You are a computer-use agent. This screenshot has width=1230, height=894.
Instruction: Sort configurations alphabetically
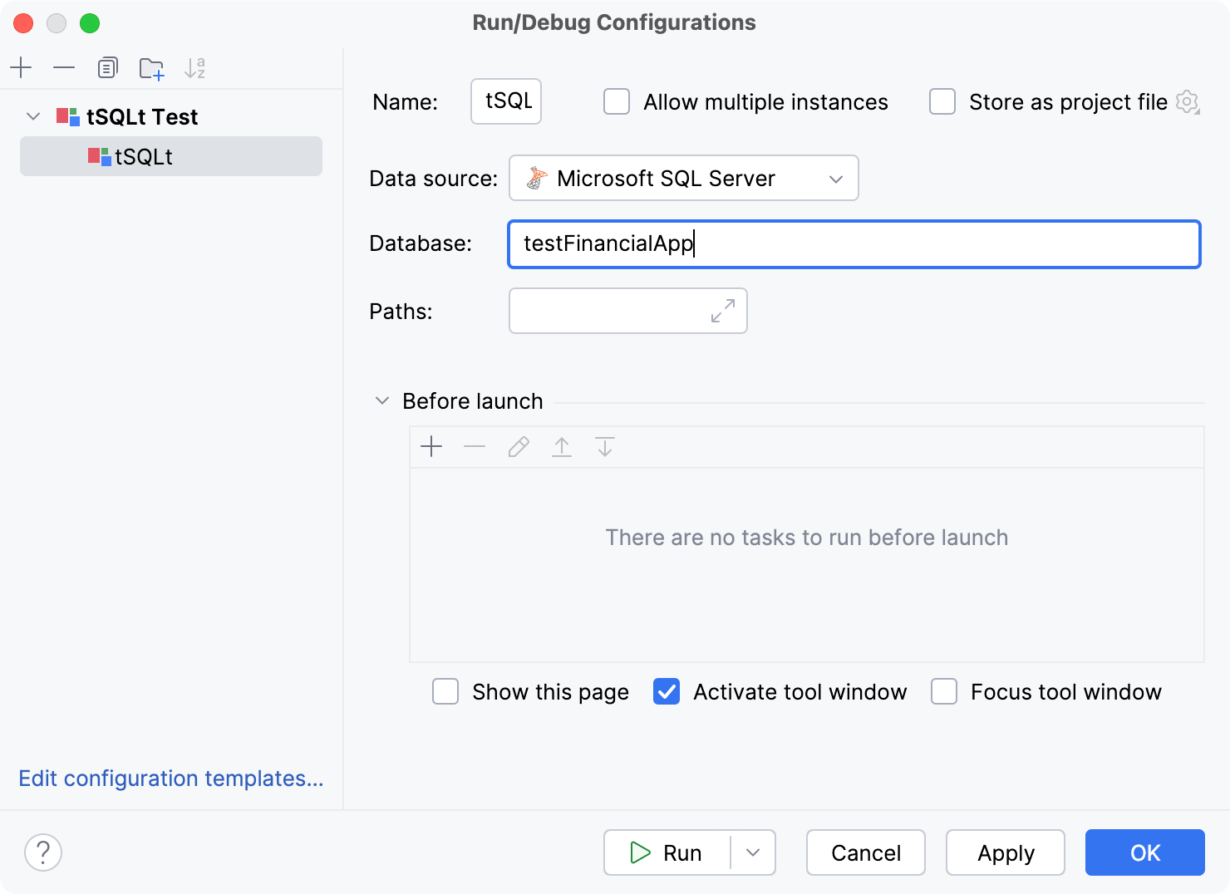click(x=195, y=67)
